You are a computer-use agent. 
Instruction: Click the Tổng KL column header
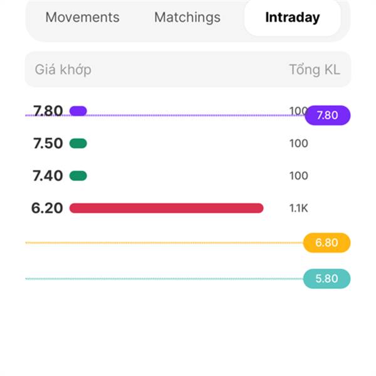[x=315, y=70]
